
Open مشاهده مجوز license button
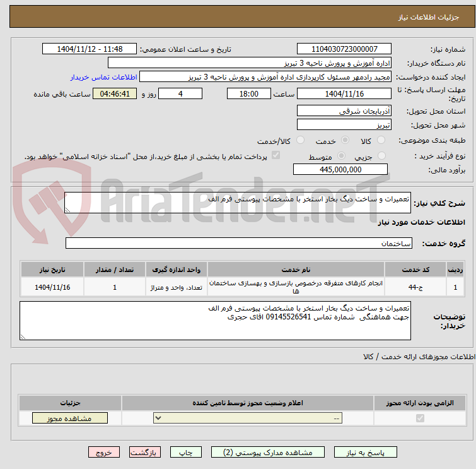[x=70, y=419]
